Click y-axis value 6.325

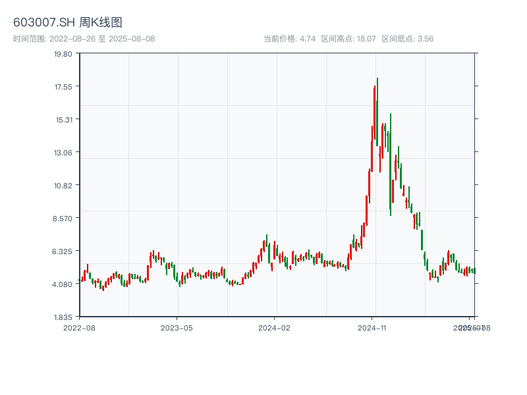click(x=62, y=251)
